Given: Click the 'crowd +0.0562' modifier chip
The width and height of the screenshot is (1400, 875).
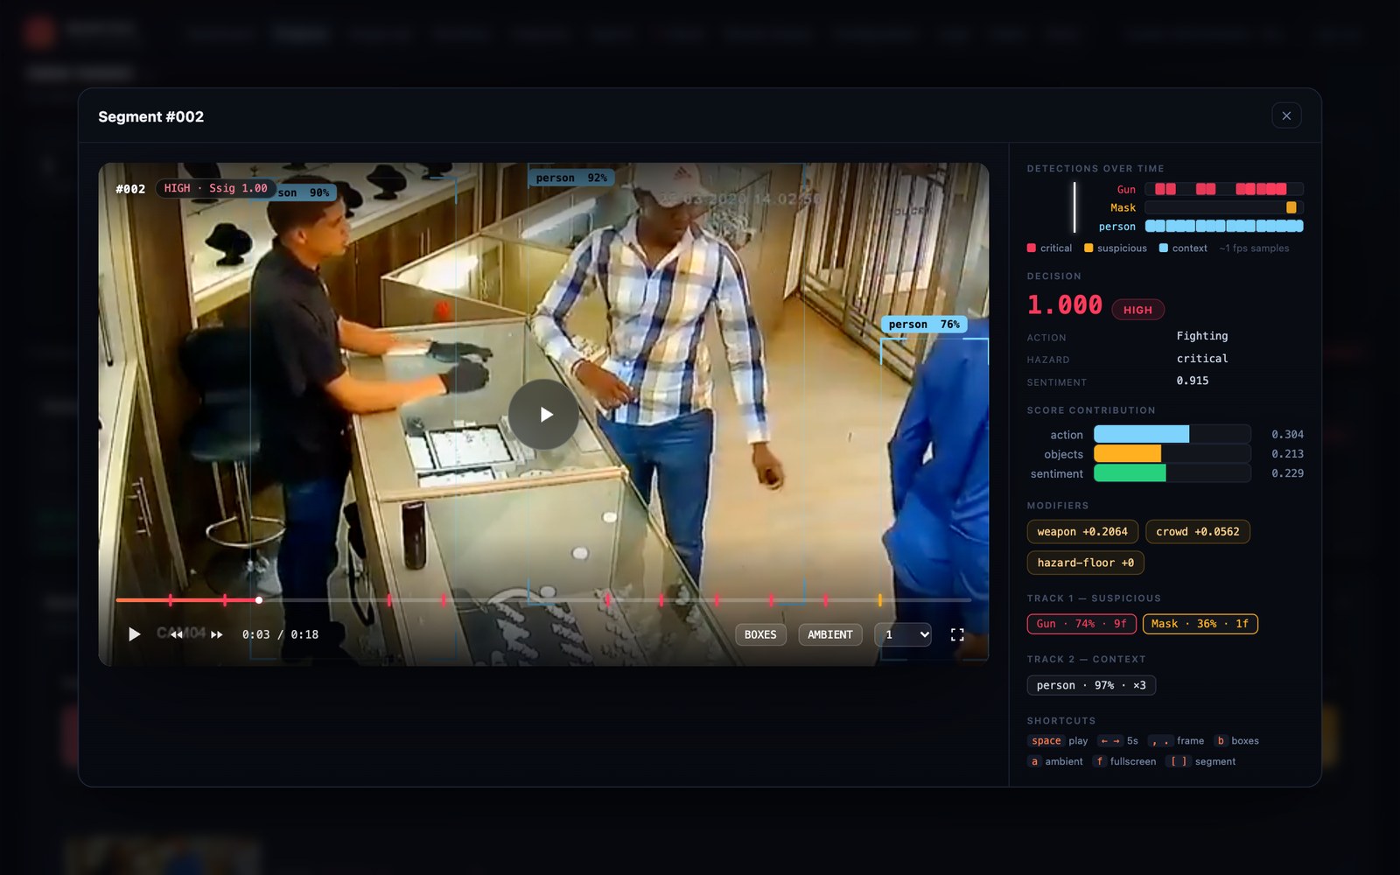Looking at the screenshot, I should point(1198,531).
